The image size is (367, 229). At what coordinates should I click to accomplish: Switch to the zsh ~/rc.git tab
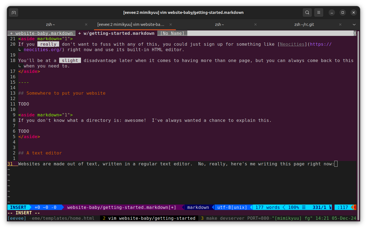pos(304,24)
